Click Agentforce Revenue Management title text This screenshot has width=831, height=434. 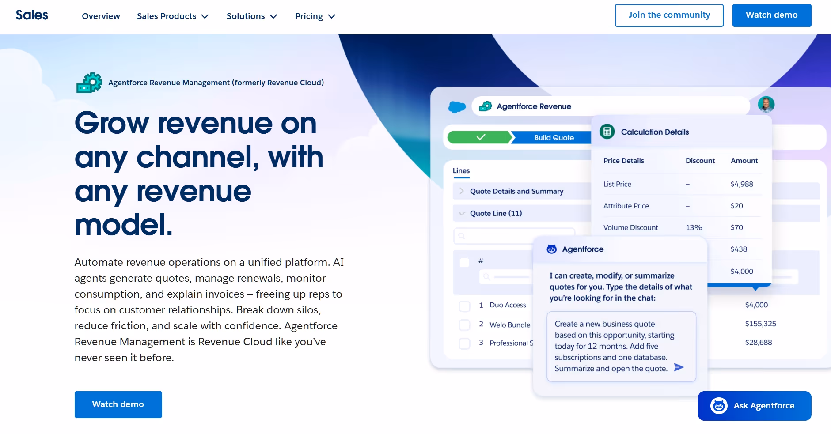[x=216, y=83]
